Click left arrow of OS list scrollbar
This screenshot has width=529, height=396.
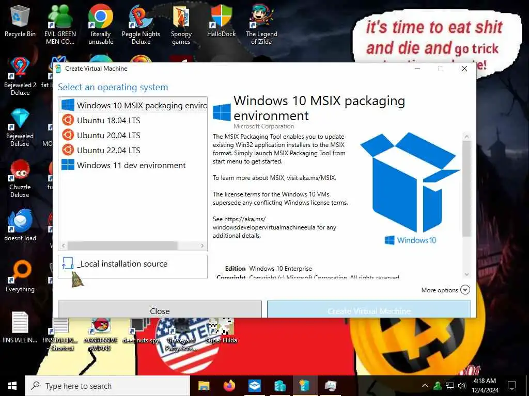coord(63,246)
